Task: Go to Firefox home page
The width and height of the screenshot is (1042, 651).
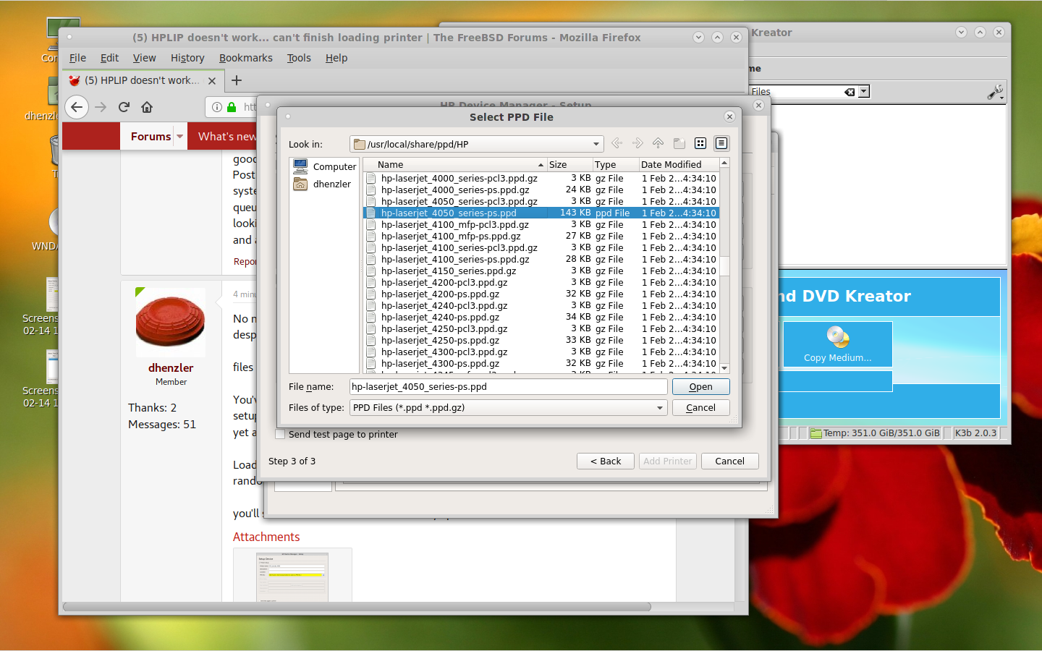Action: point(147,107)
